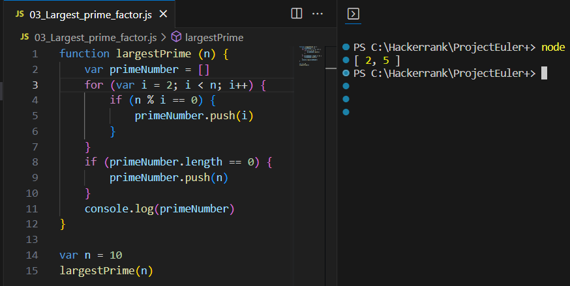Open the 03_Largest_prime_factor.js breadcrumb item
570x286 pixels.
tap(96, 37)
